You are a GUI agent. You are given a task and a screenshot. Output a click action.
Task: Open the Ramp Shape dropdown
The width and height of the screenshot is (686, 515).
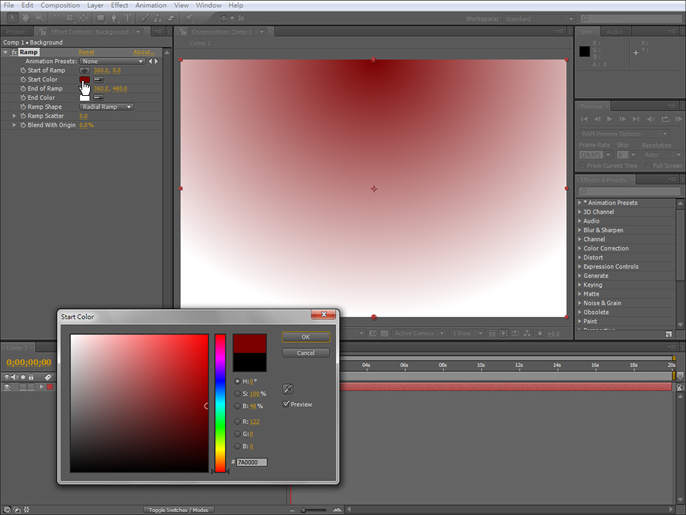[106, 107]
